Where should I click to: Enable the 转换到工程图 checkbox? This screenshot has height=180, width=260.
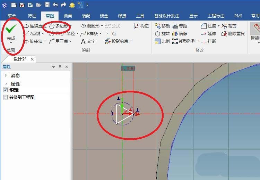click(5, 97)
